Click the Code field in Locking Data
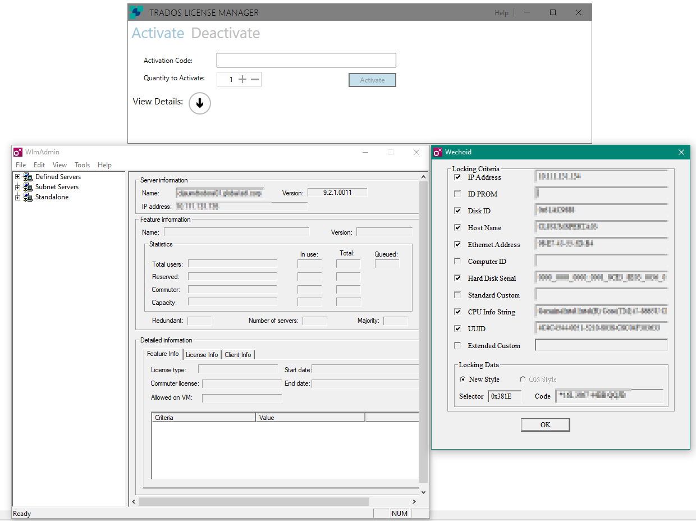 click(x=610, y=396)
